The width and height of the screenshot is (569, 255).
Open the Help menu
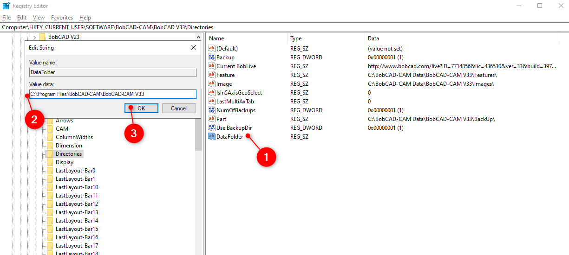[x=85, y=18]
